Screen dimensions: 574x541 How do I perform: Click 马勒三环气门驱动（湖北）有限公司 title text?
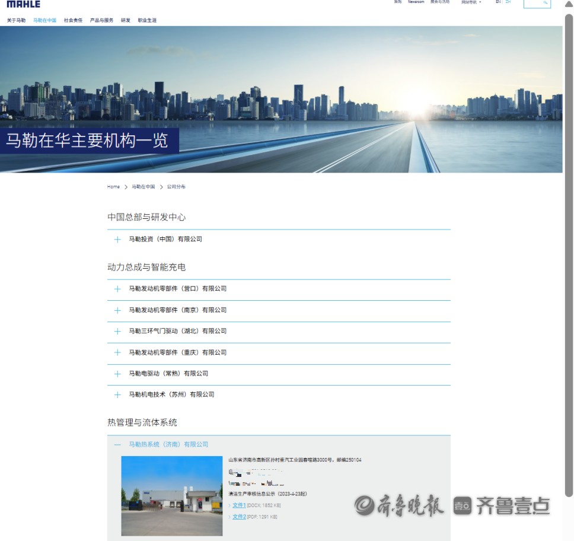[177, 331]
